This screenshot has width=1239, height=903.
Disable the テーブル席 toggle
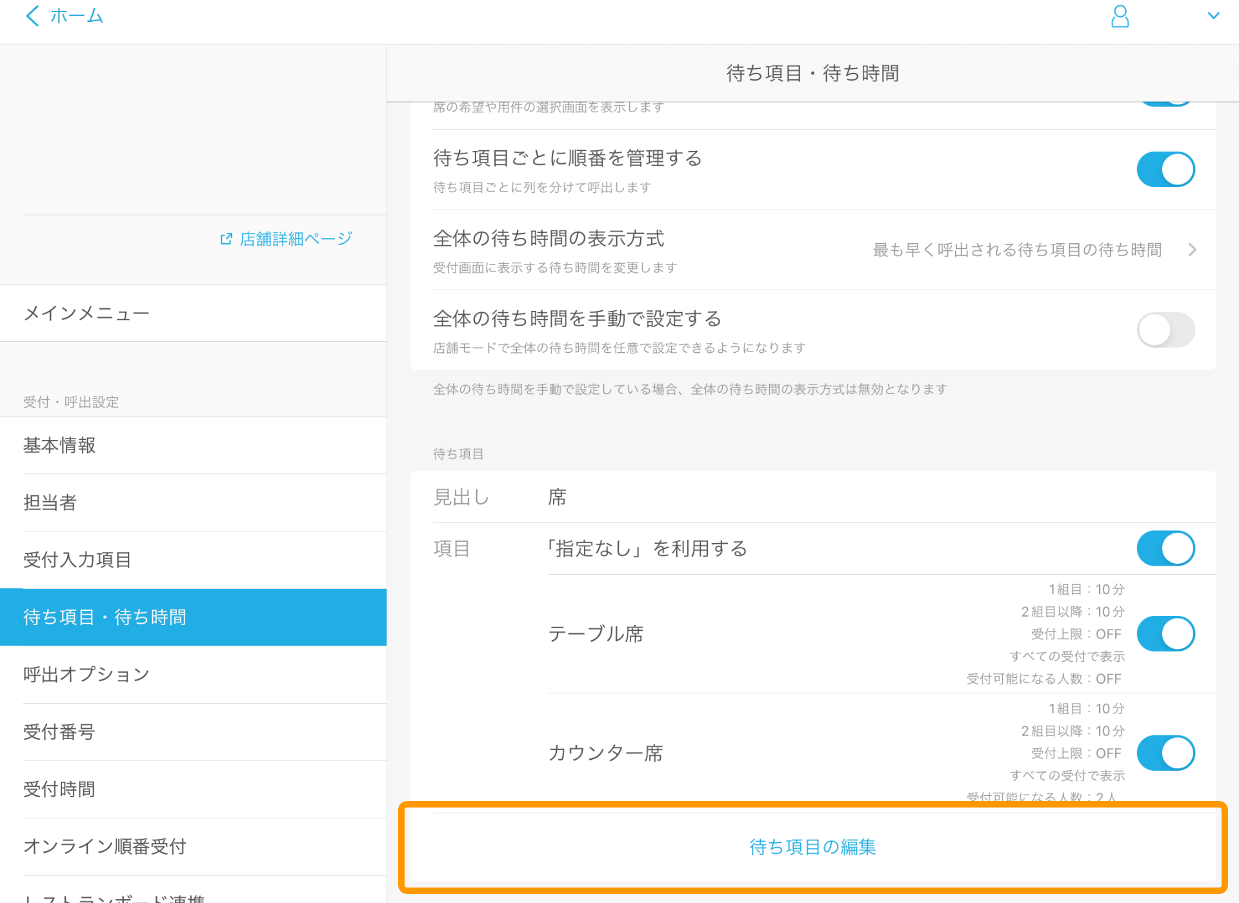[1165, 634]
